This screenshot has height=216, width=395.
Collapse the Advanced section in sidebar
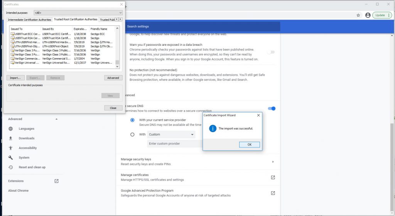pos(56,119)
